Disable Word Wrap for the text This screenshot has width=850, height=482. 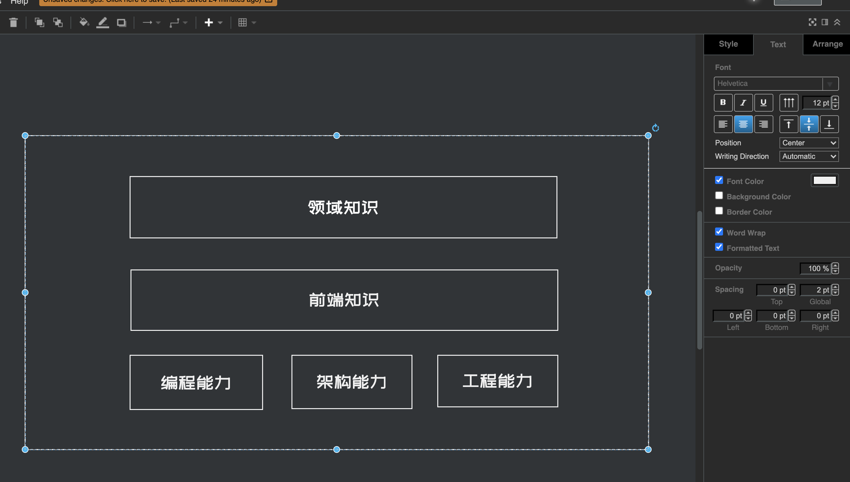tap(718, 232)
